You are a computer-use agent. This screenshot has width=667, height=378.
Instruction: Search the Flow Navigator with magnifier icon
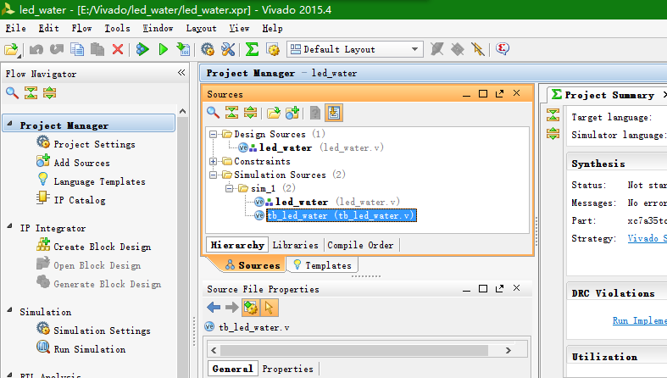coord(12,92)
